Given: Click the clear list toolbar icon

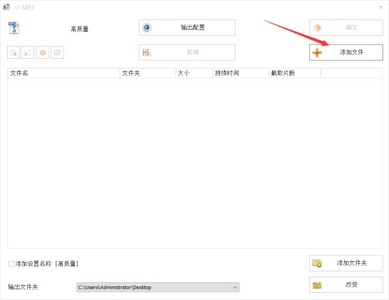Looking at the screenshot, I should [28, 52].
